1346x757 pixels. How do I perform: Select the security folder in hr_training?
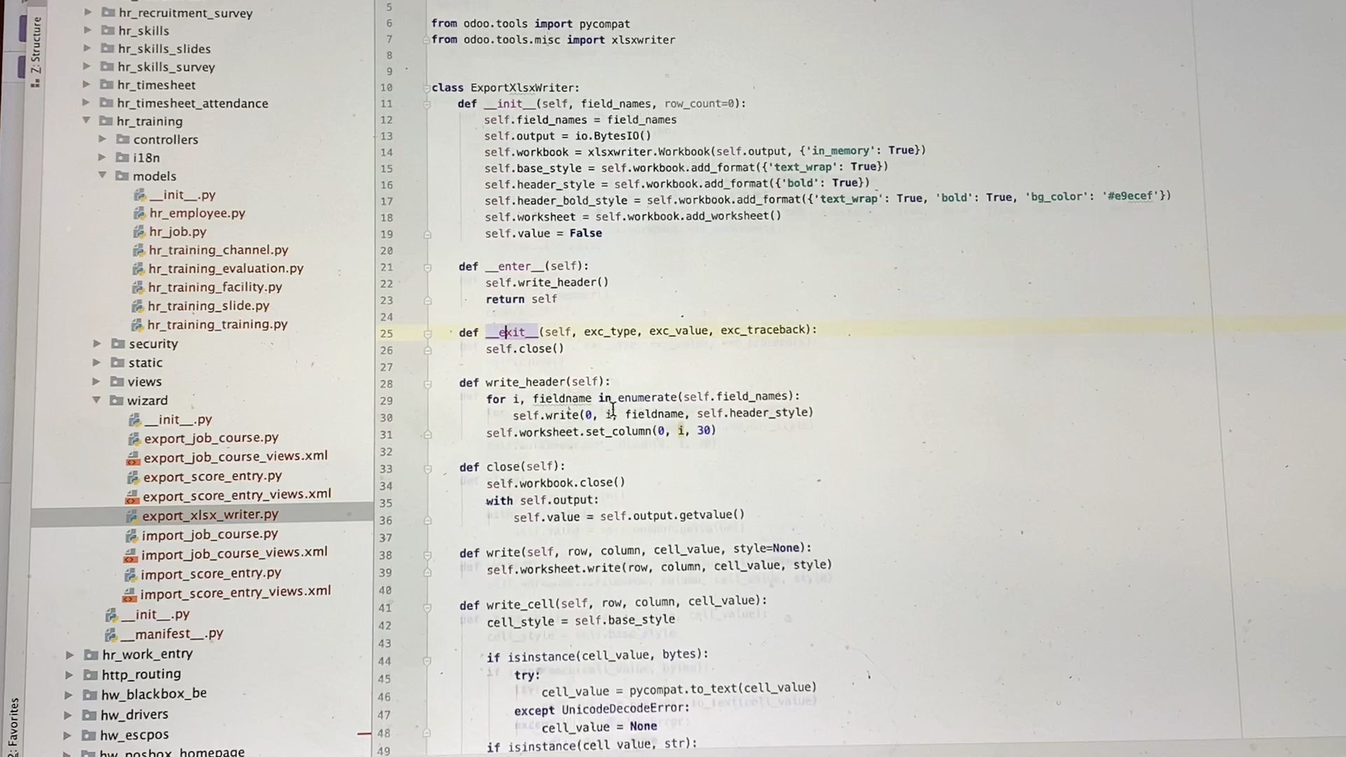tap(153, 343)
